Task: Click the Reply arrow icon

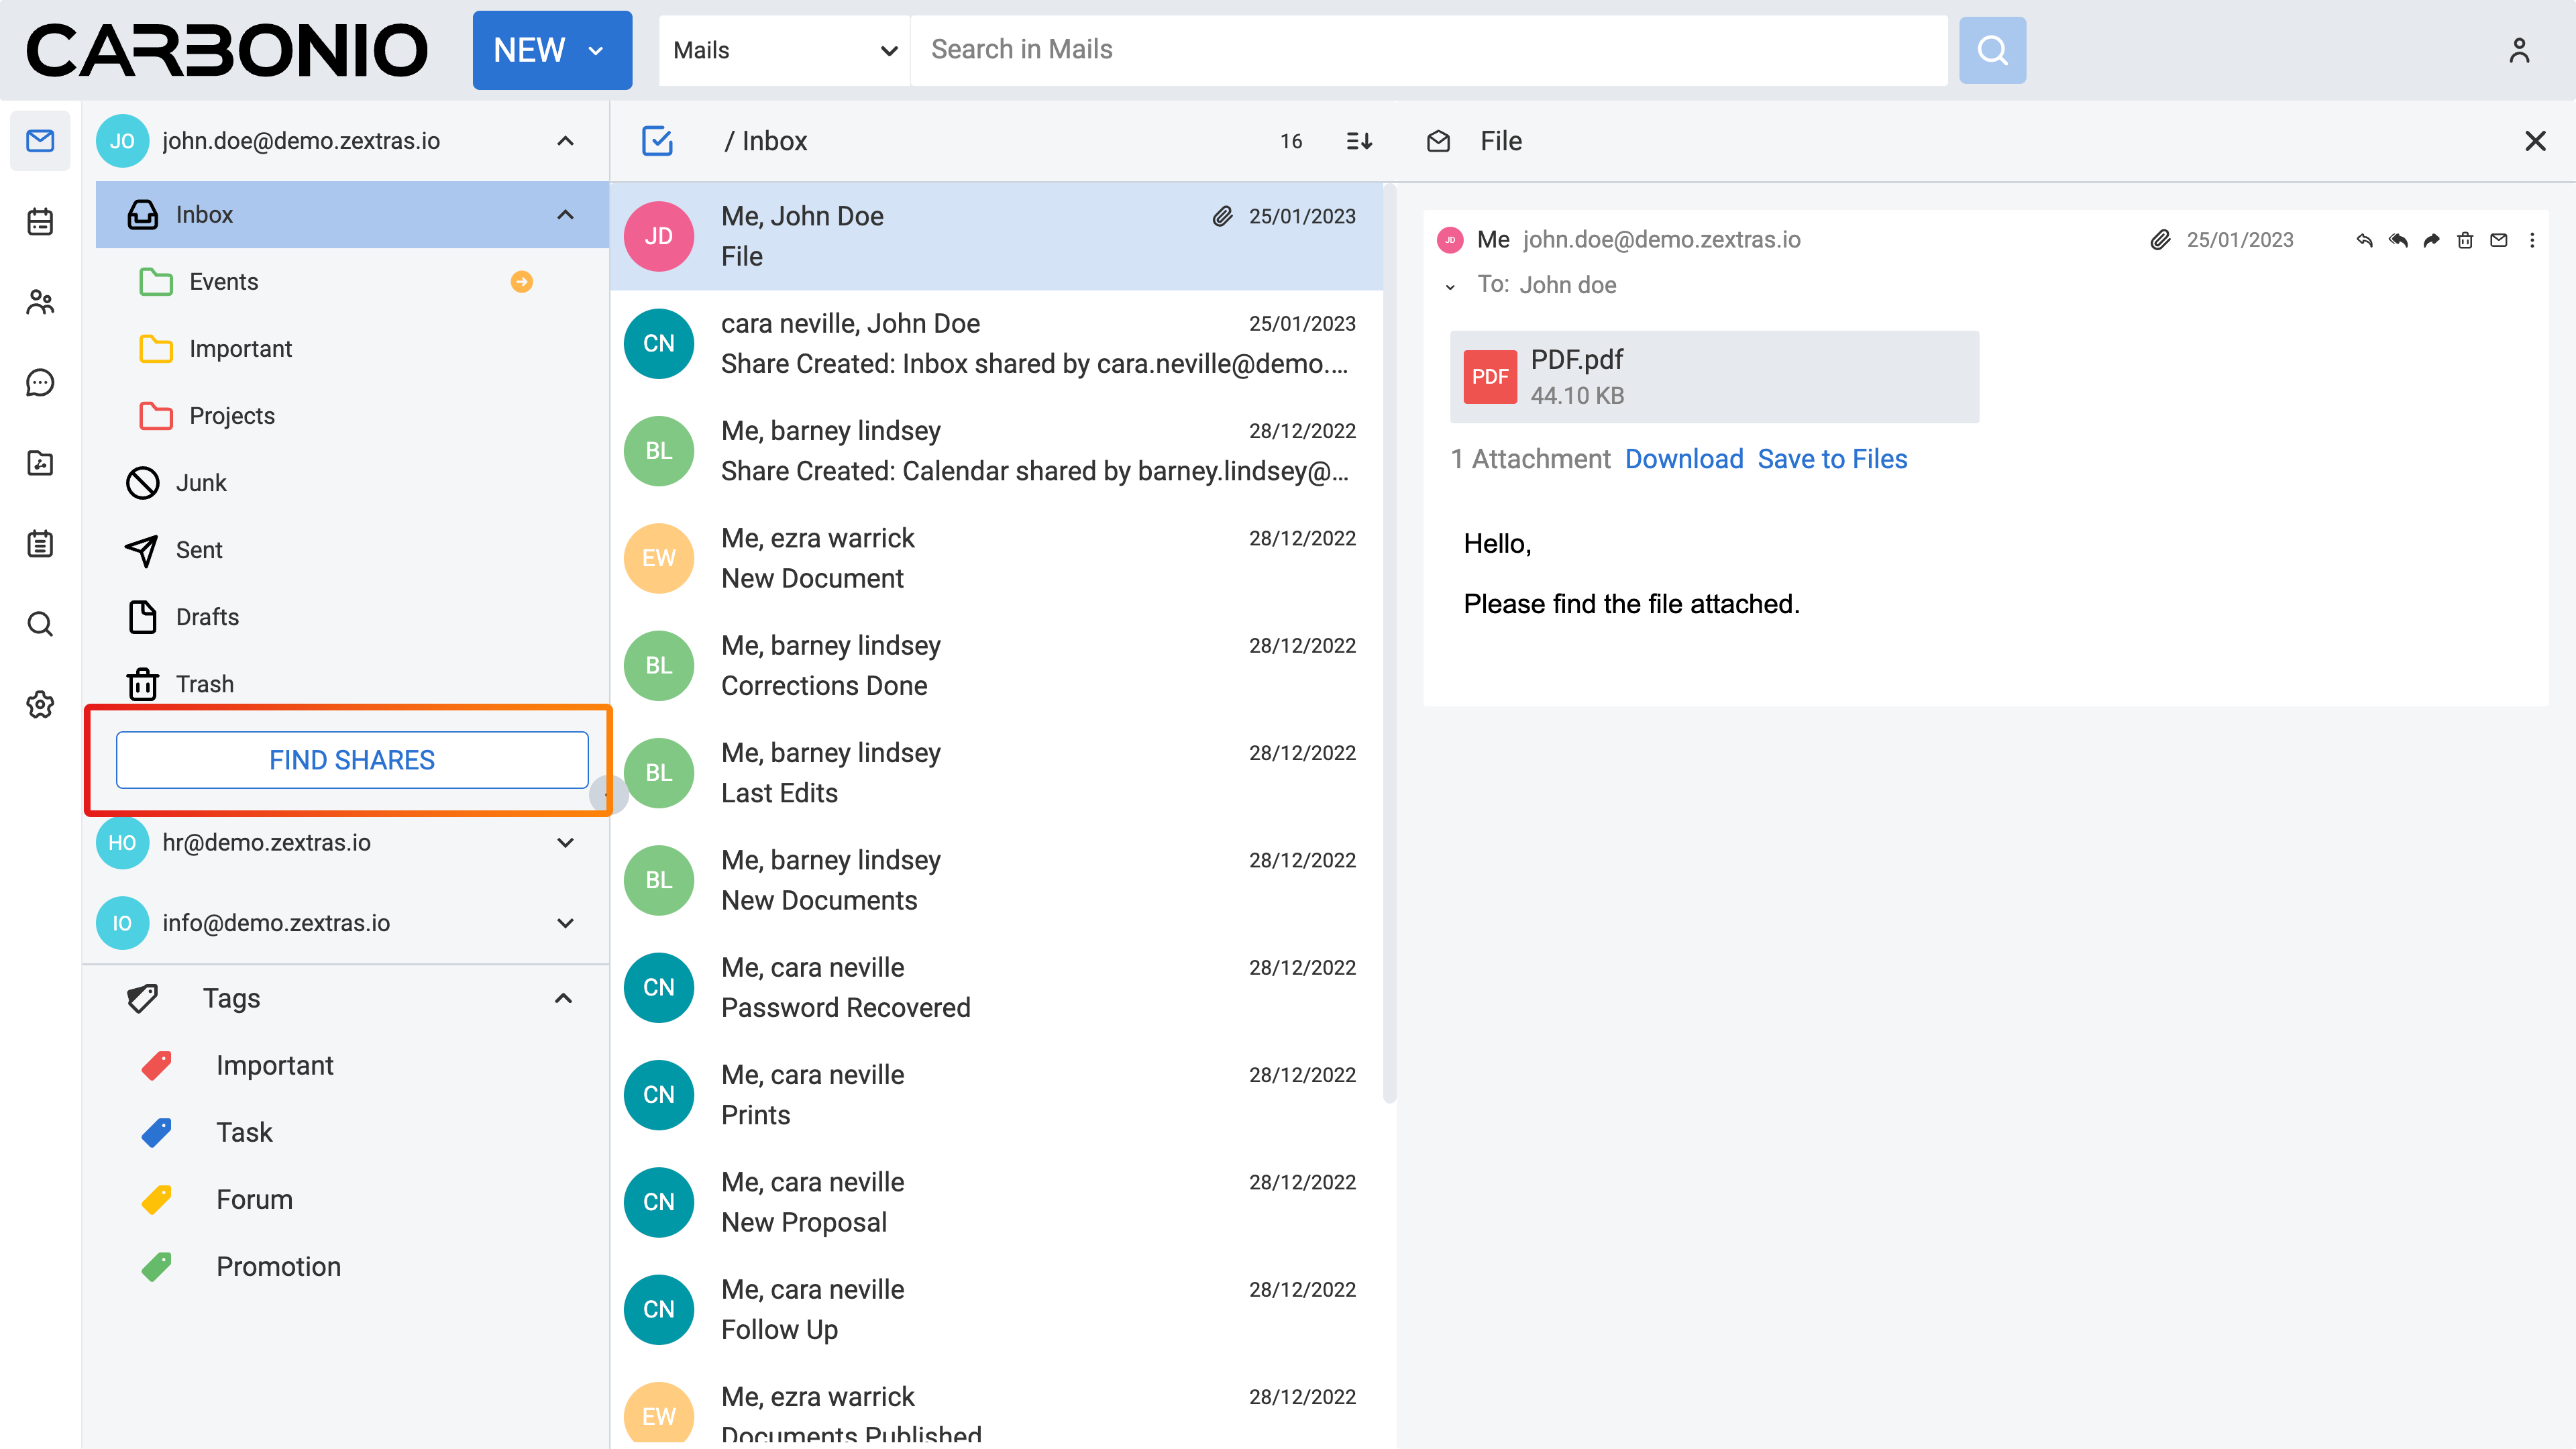Action: [2364, 240]
